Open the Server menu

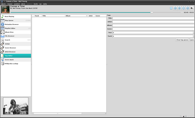click(10, 4)
